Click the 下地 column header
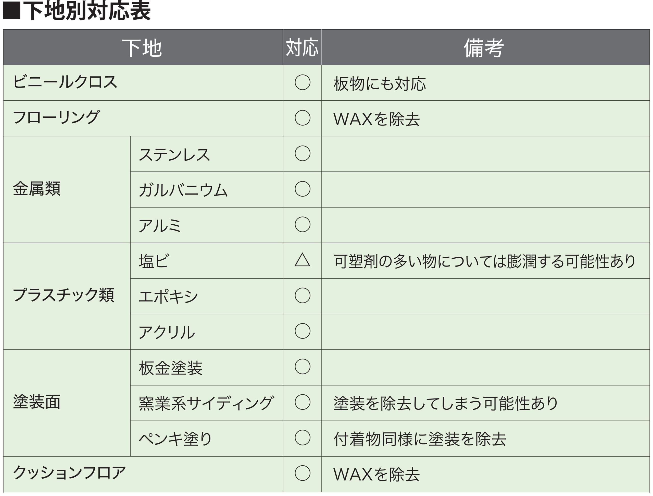Viewport: 653px width, 496px height. tap(142, 48)
